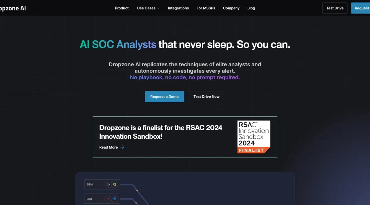Visit the Blog from navigation

tap(251, 8)
